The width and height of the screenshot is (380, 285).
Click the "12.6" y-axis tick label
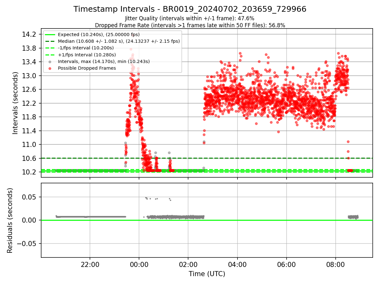[29, 89]
